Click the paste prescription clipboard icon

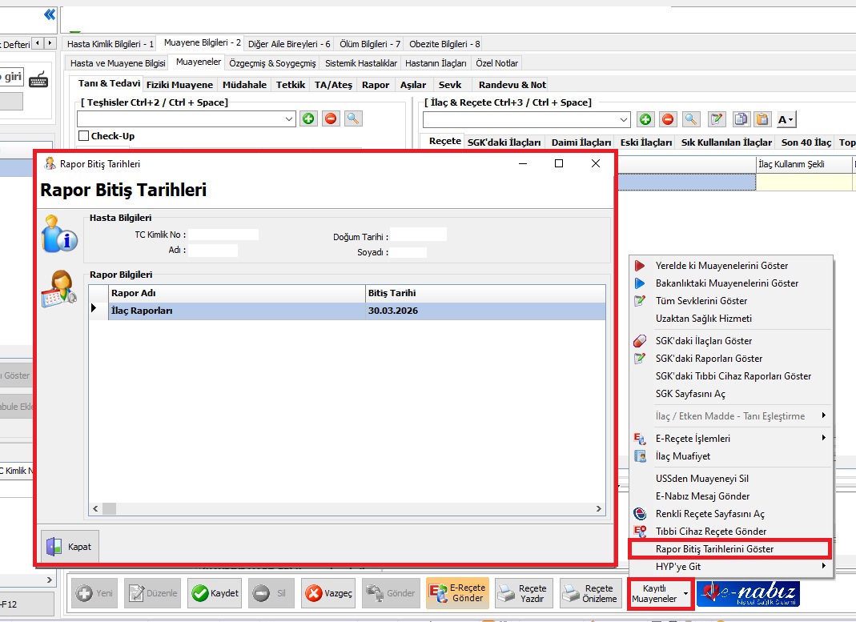pos(763,120)
